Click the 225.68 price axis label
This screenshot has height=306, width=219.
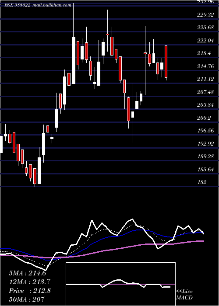(x=205, y=28)
